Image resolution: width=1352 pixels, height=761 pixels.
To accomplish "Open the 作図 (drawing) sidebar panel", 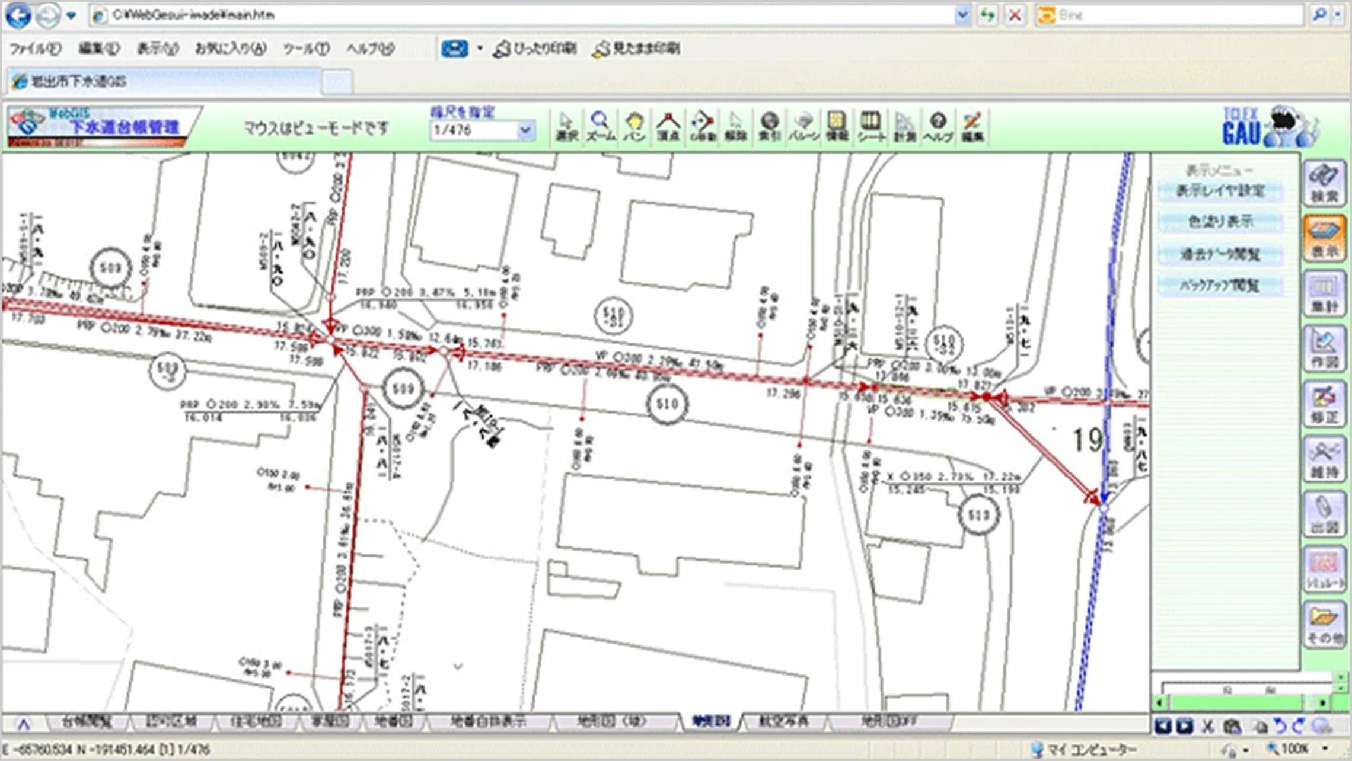I will tap(1324, 349).
